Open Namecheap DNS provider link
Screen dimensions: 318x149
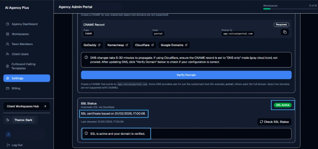pyautogui.click(x=118, y=45)
